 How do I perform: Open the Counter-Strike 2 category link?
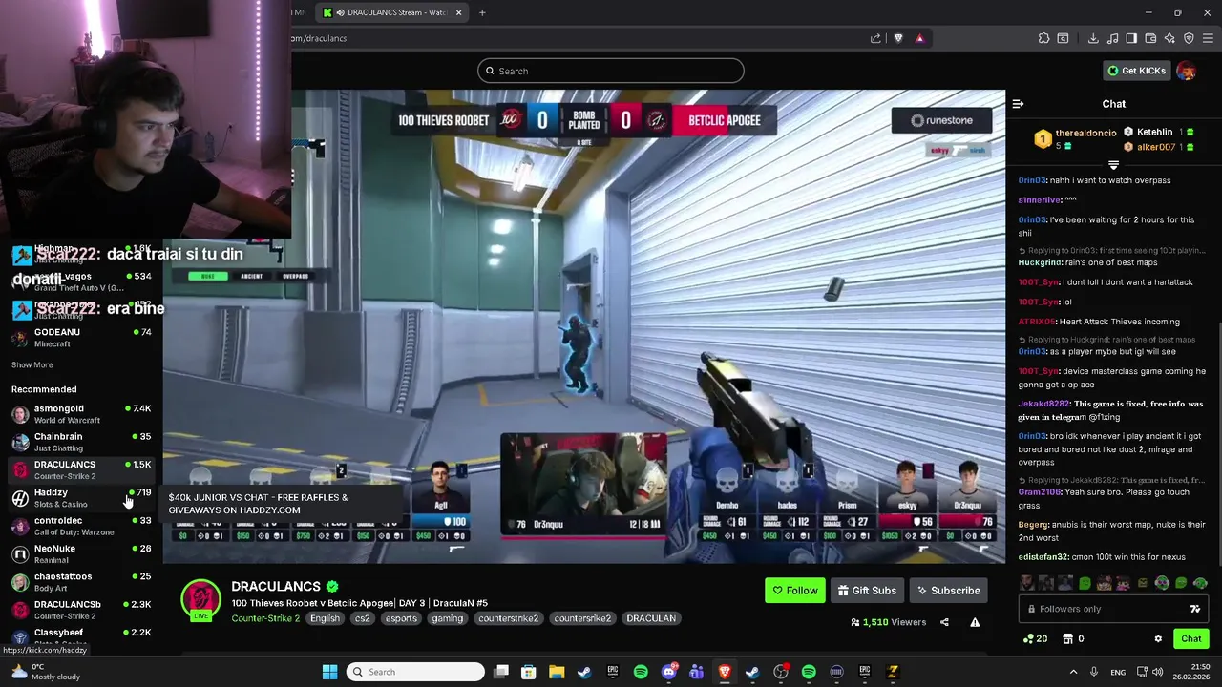pyautogui.click(x=265, y=618)
